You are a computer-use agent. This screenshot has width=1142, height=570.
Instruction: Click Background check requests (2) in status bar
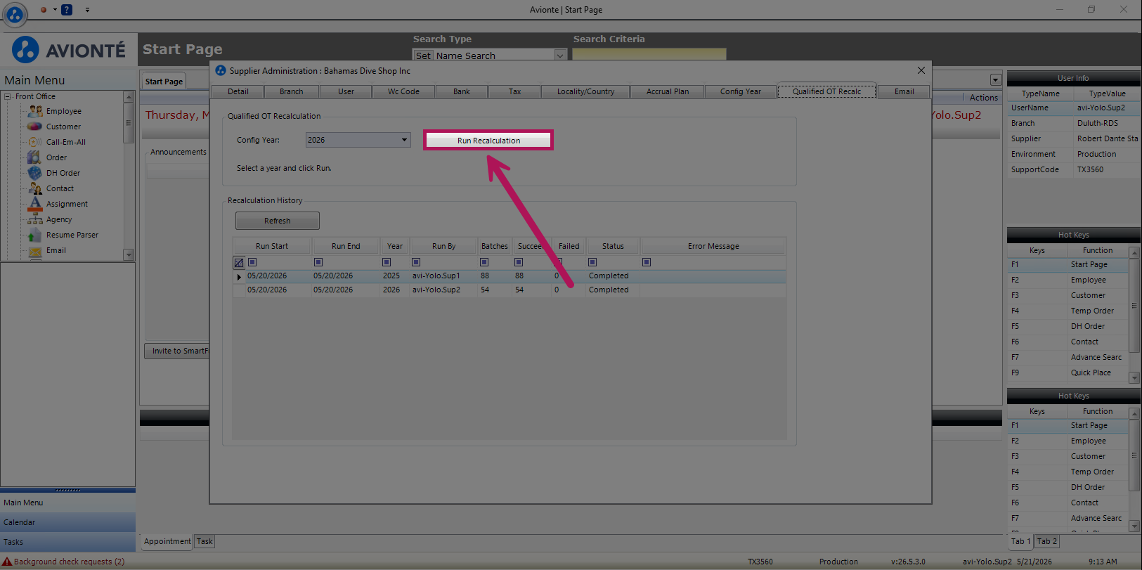coord(69,562)
